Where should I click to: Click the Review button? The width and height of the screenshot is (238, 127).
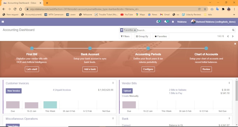206,69
